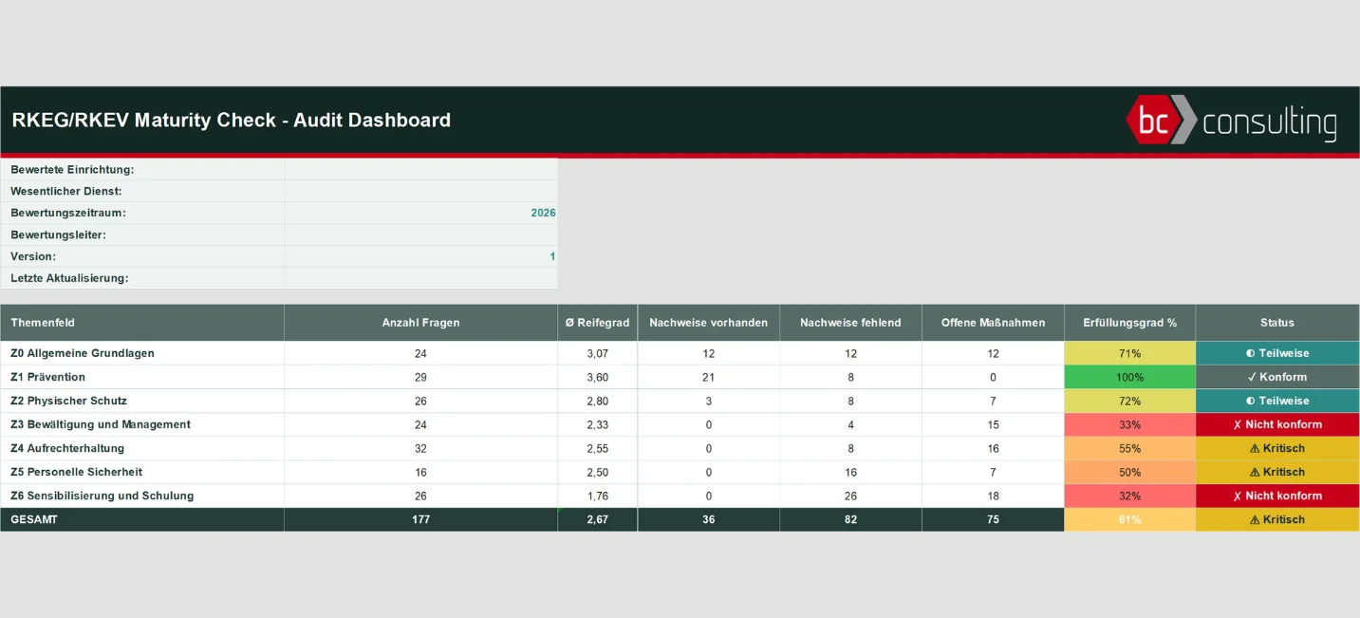Click the 50% Erfüllungsgrad cell for Z5
This screenshot has height=618, width=1360.
pyautogui.click(x=1129, y=472)
